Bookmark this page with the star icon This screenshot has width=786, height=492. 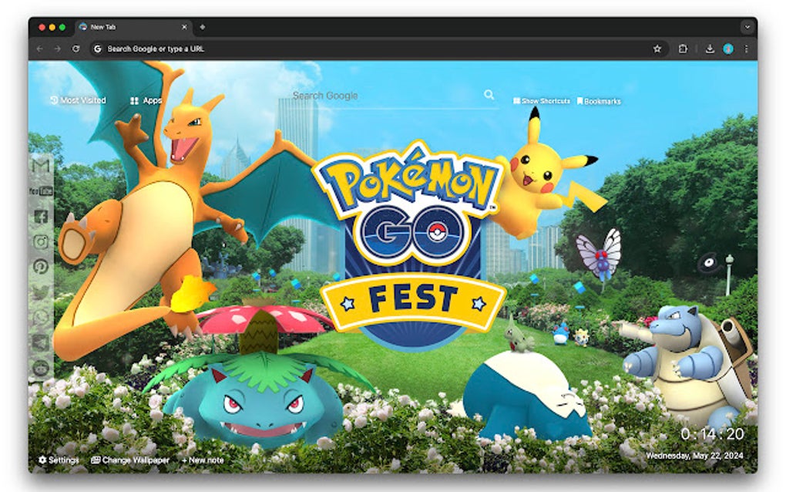[657, 49]
